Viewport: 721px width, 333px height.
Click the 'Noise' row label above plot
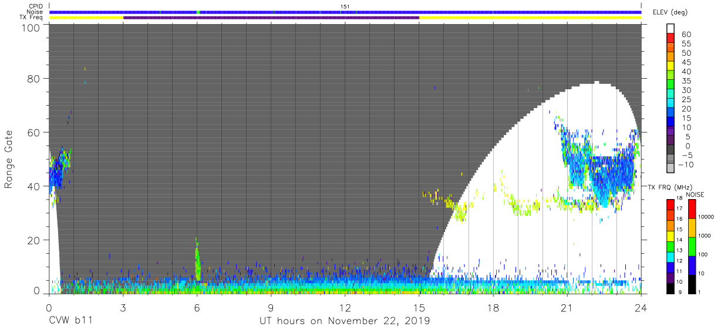tap(36, 12)
